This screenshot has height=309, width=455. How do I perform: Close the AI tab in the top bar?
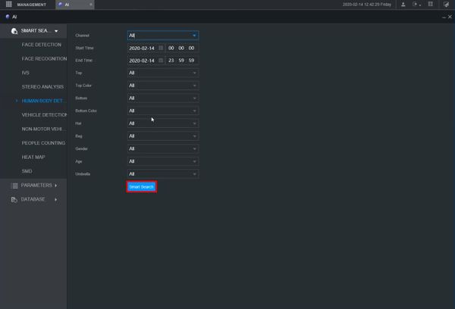click(x=91, y=5)
